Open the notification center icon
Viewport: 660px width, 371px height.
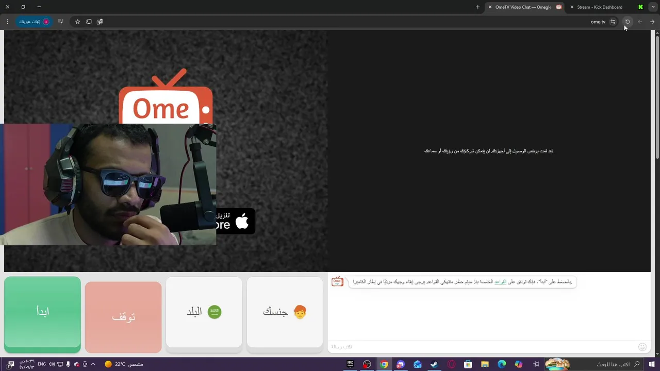(10, 364)
